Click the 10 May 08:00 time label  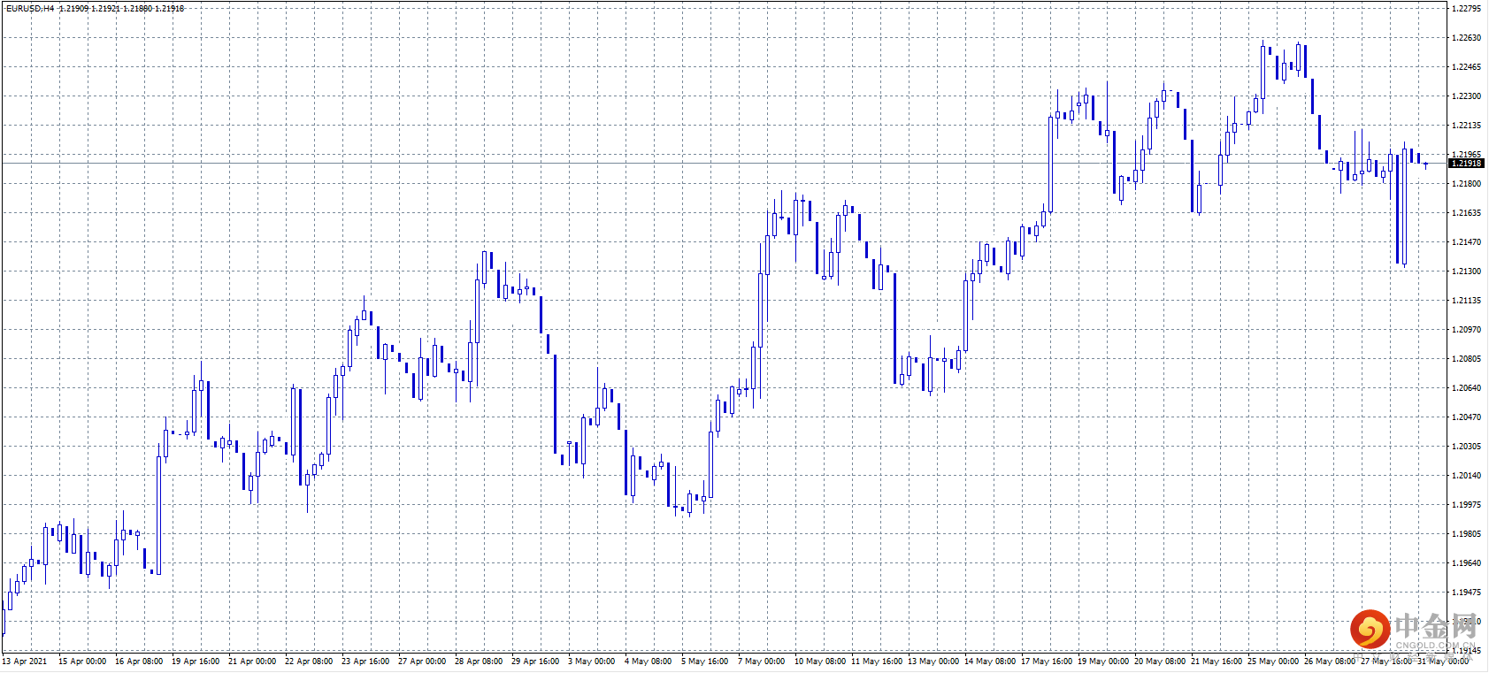[x=820, y=662]
